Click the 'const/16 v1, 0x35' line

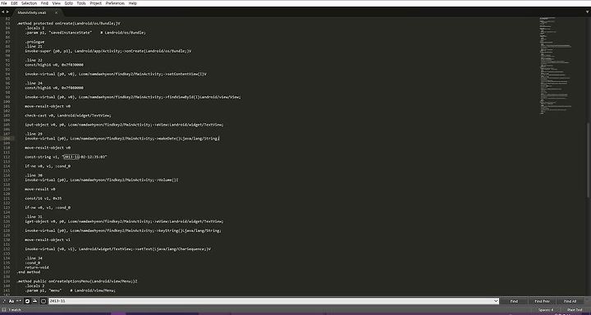44,199
